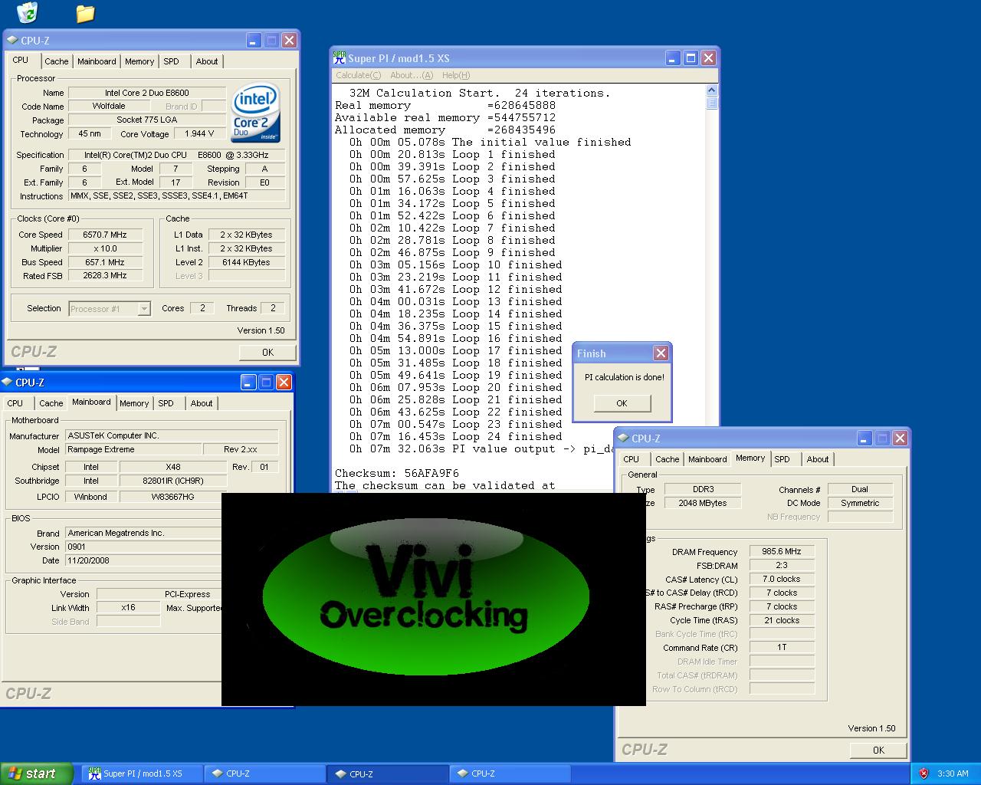Select SPD tab in Mainboard CPU-Z window
The height and width of the screenshot is (785, 981).
(x=166, y=403)
